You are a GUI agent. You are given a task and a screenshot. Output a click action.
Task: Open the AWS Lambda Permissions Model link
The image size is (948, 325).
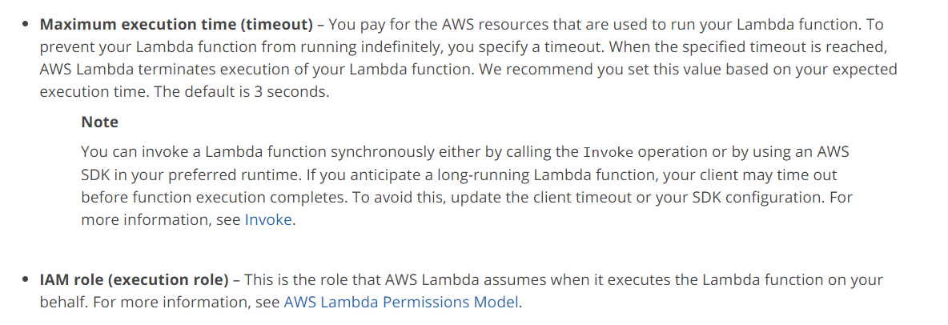401,303
